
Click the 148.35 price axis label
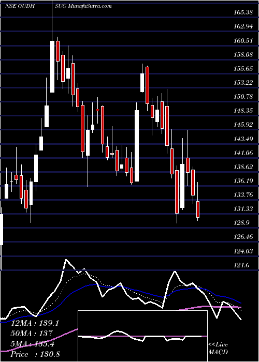click(243, 111)
